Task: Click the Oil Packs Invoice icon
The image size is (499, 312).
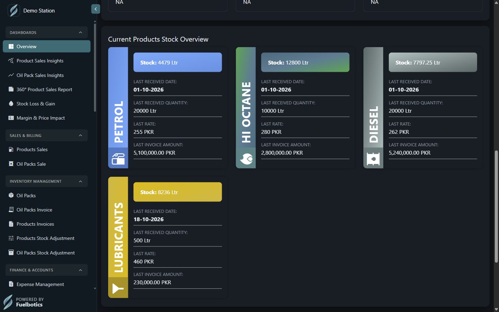Action: pyautogui.click(x=11, y=210)
